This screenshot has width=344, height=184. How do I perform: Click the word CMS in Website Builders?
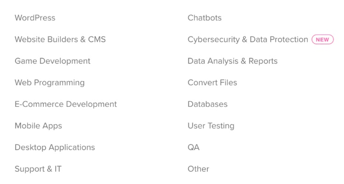point(96,40)
